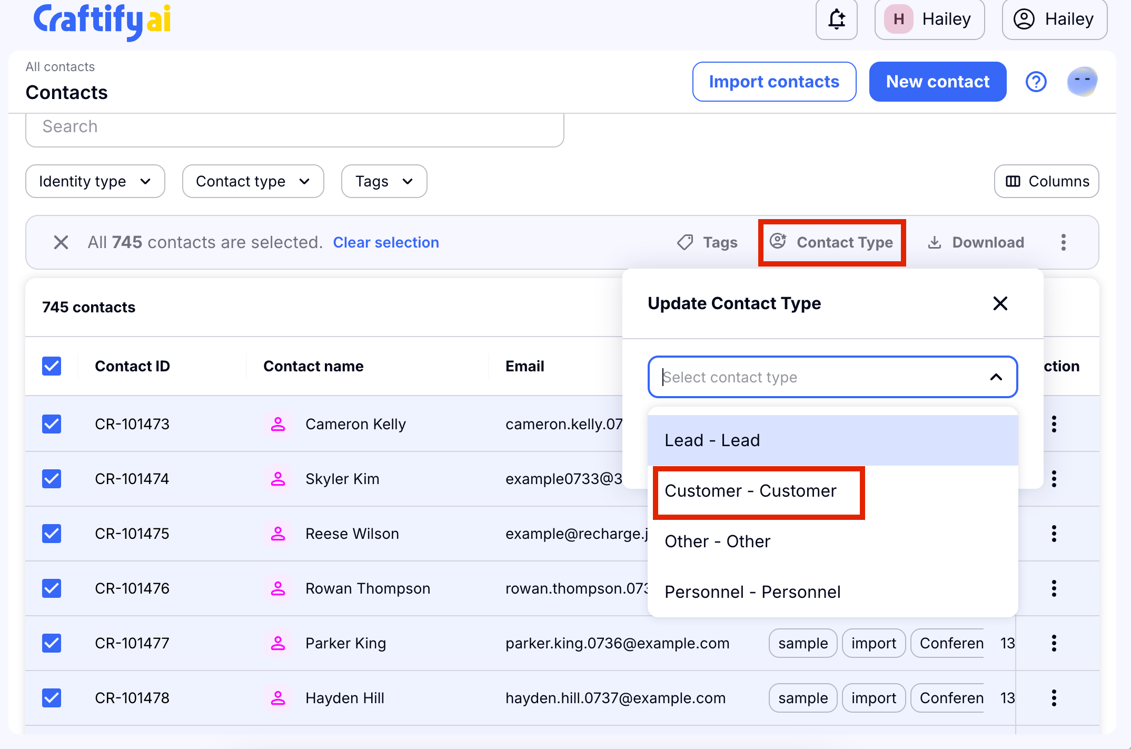Open row actions for CR-101475
Viewport: 1131px width, 749px height.
1054,534
